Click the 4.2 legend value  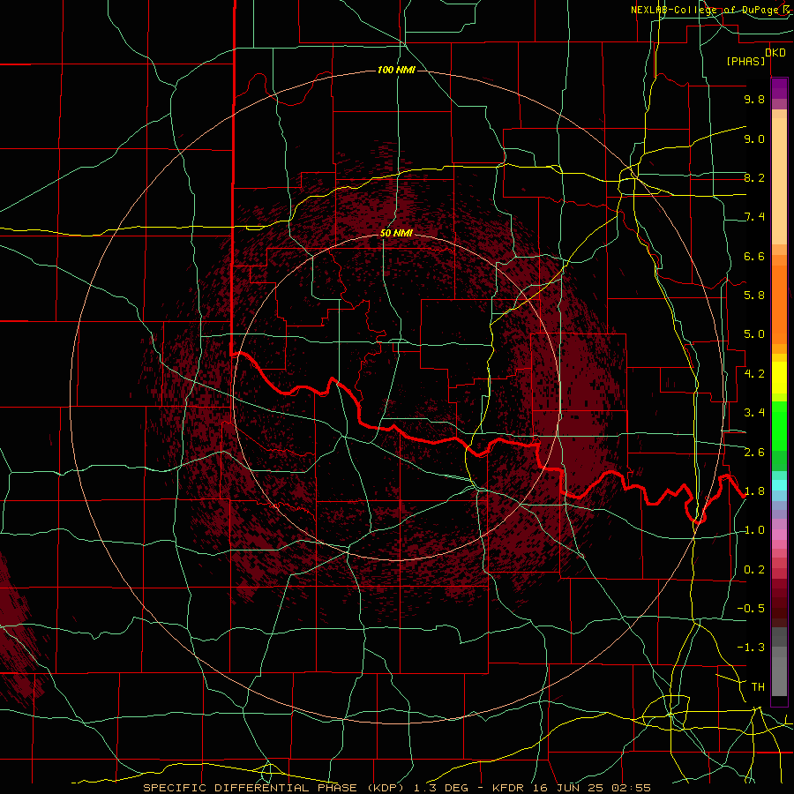(x=754, y=374)
